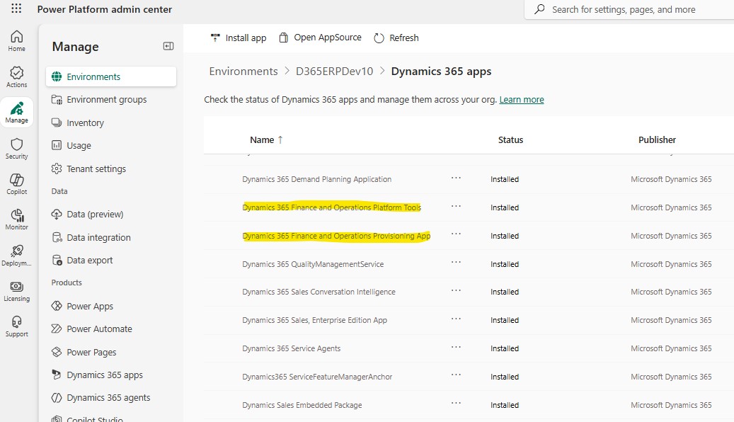Viewport: 734px width, 422px height.
Task: Open more options for QualityManagementService
Action: pos(456,262)
